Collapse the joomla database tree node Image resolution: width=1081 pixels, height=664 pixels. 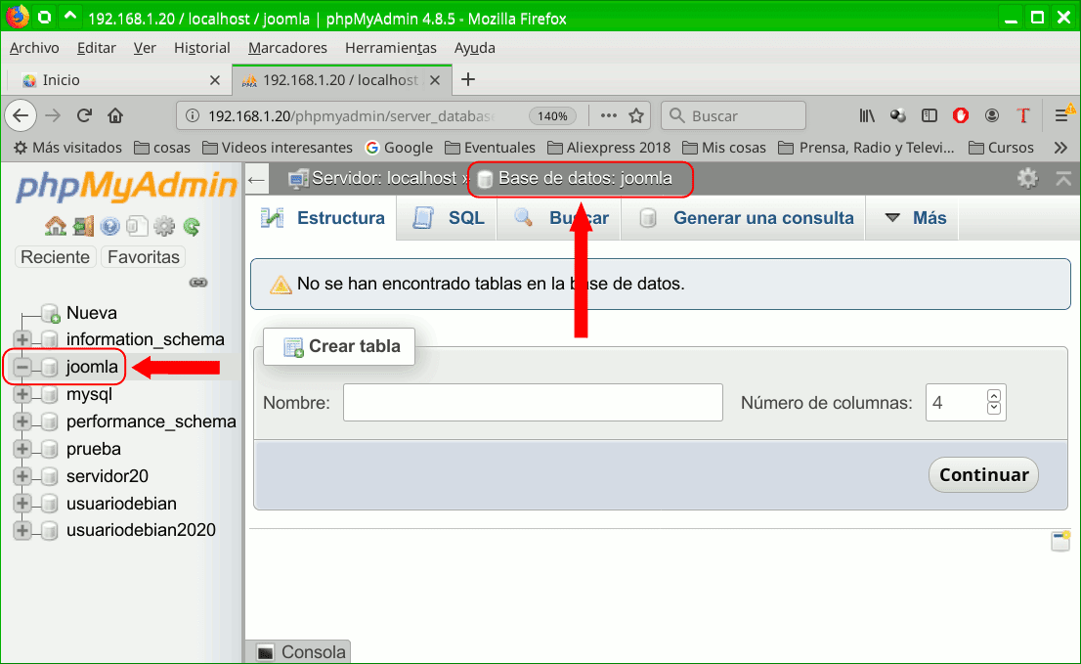click(x=22, y=366)
